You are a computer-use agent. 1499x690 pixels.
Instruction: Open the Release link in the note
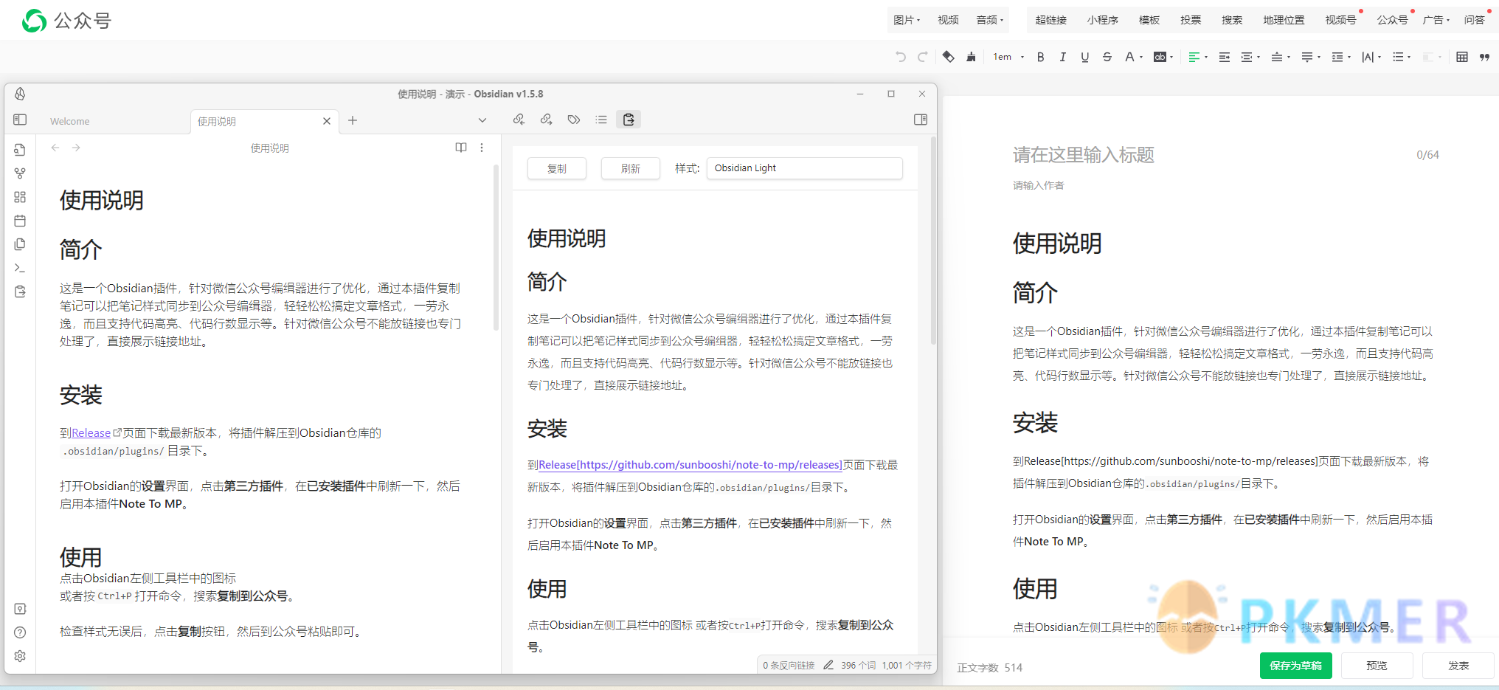click(x=91, y=433)
